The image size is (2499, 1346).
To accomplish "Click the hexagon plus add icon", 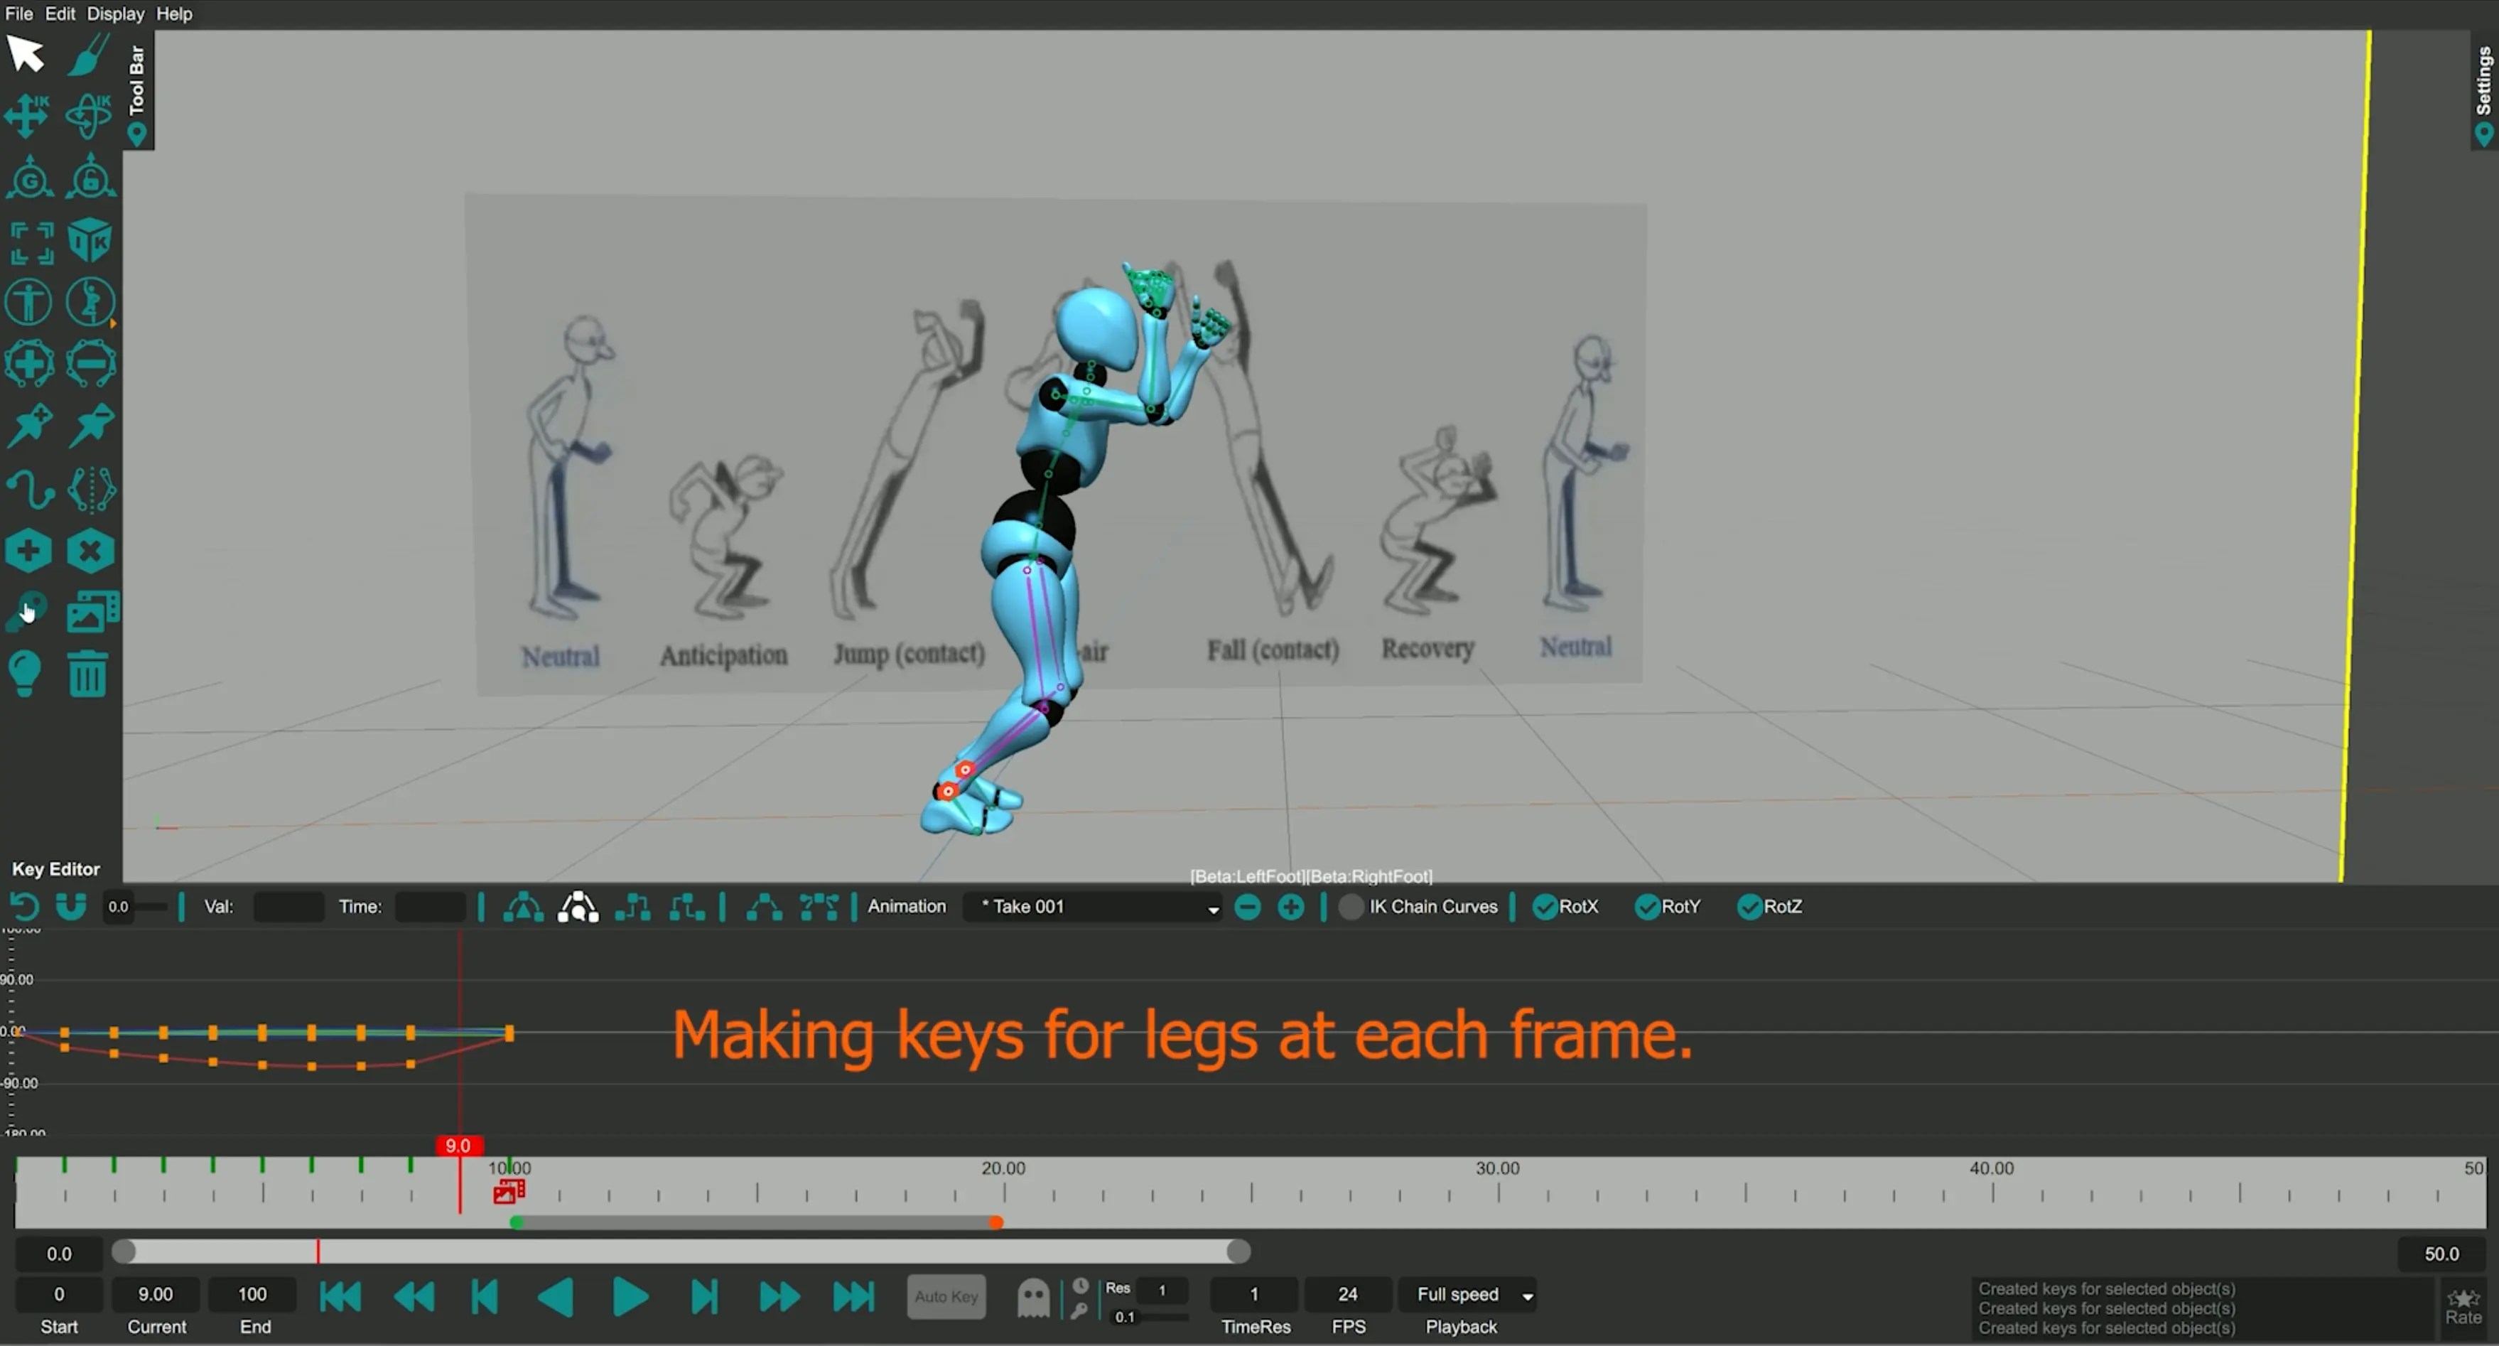I will coord(28,551).
